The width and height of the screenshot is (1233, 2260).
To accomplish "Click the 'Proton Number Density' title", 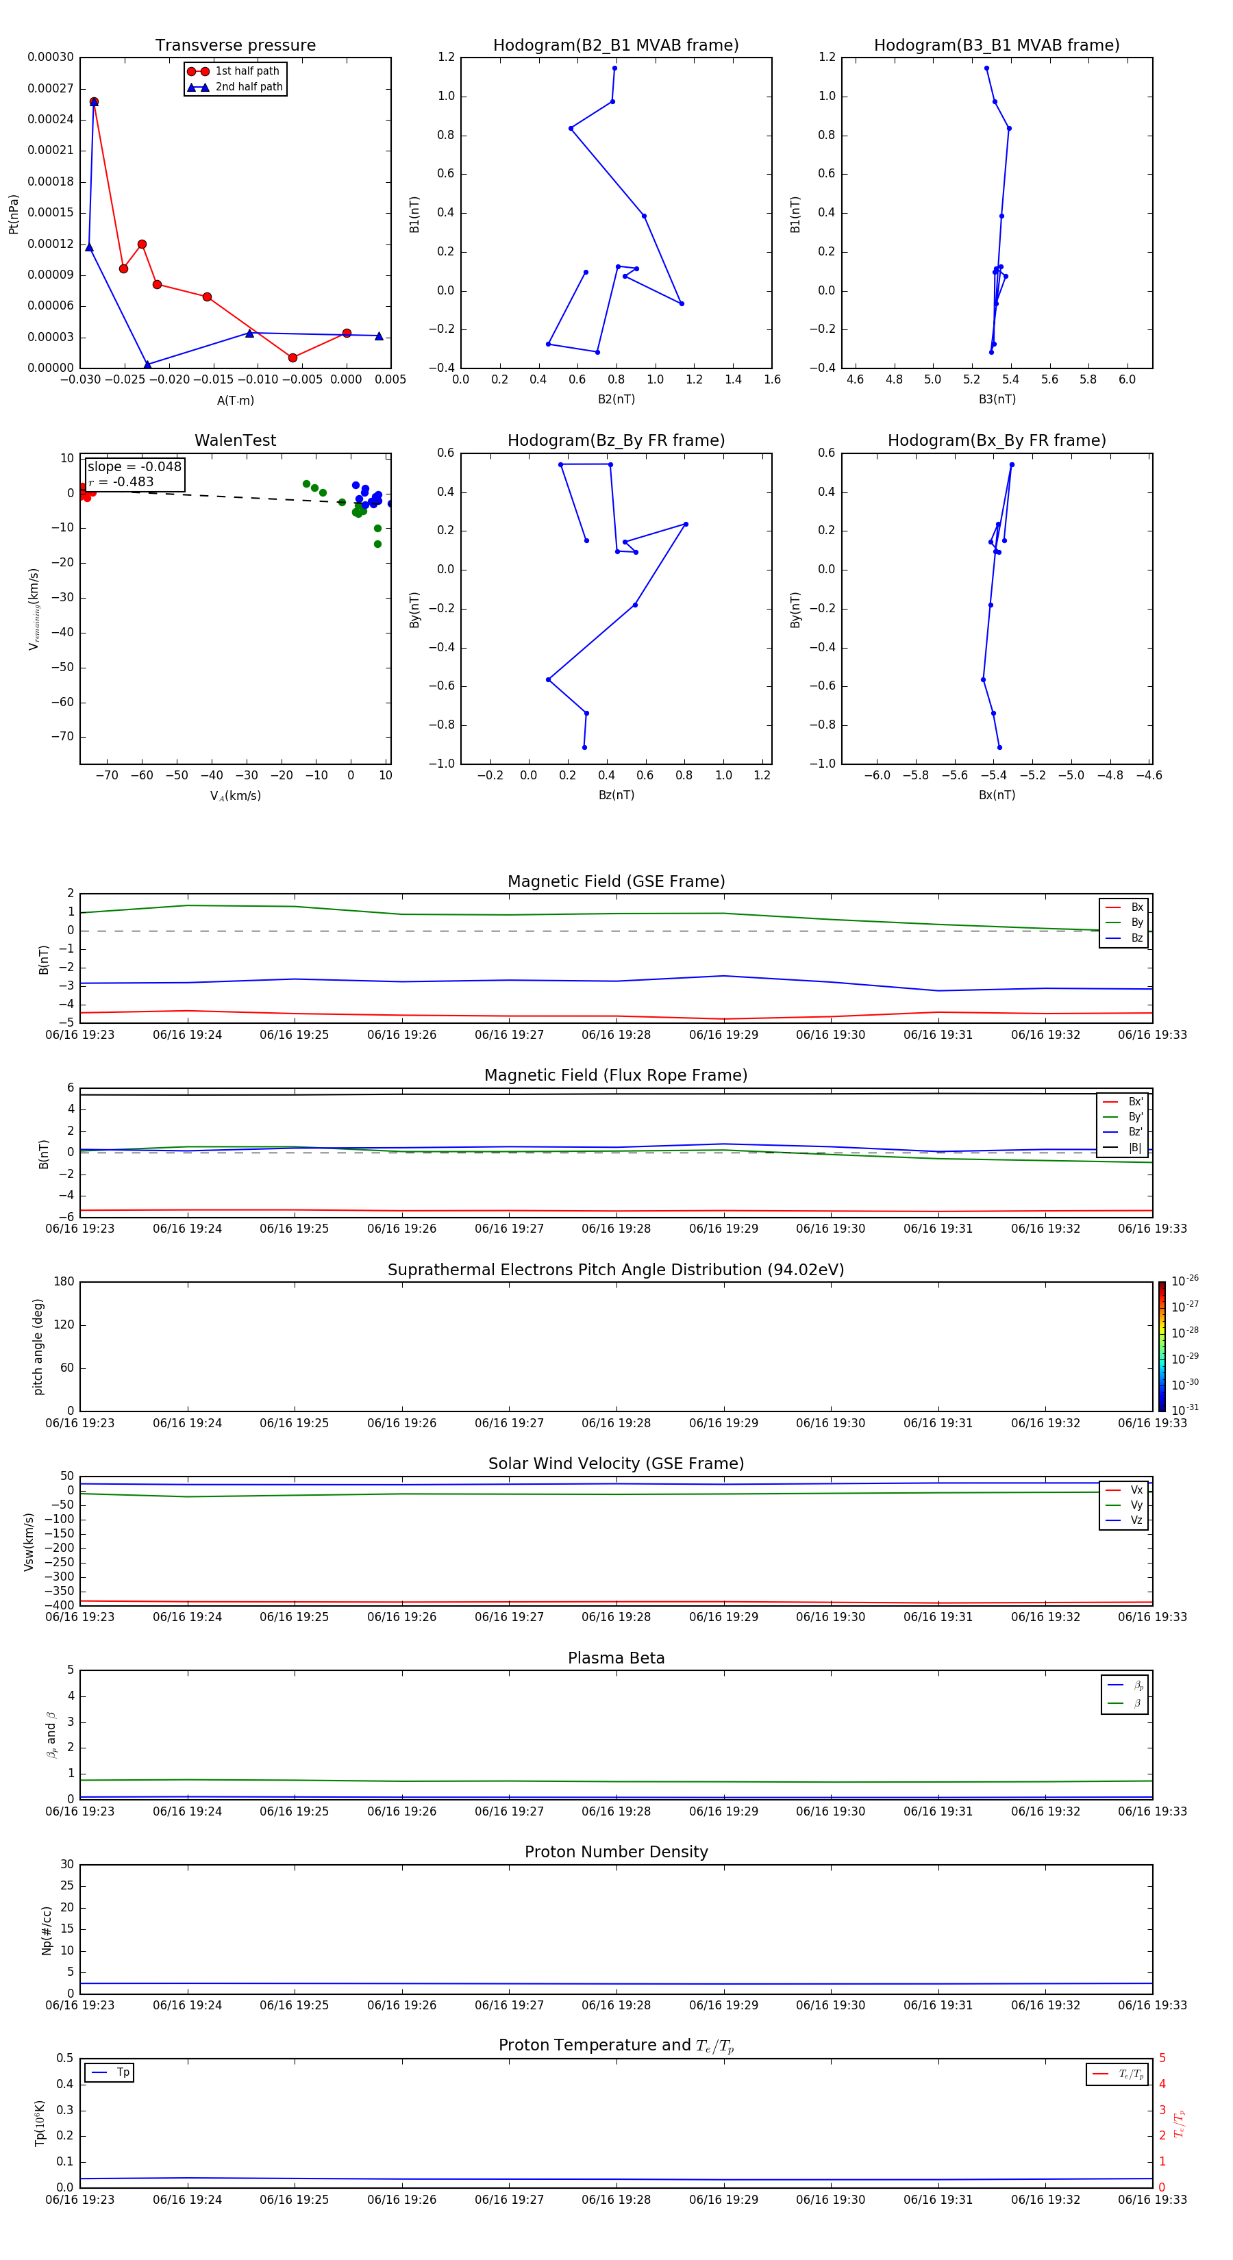I will (x=616, y=1852).
